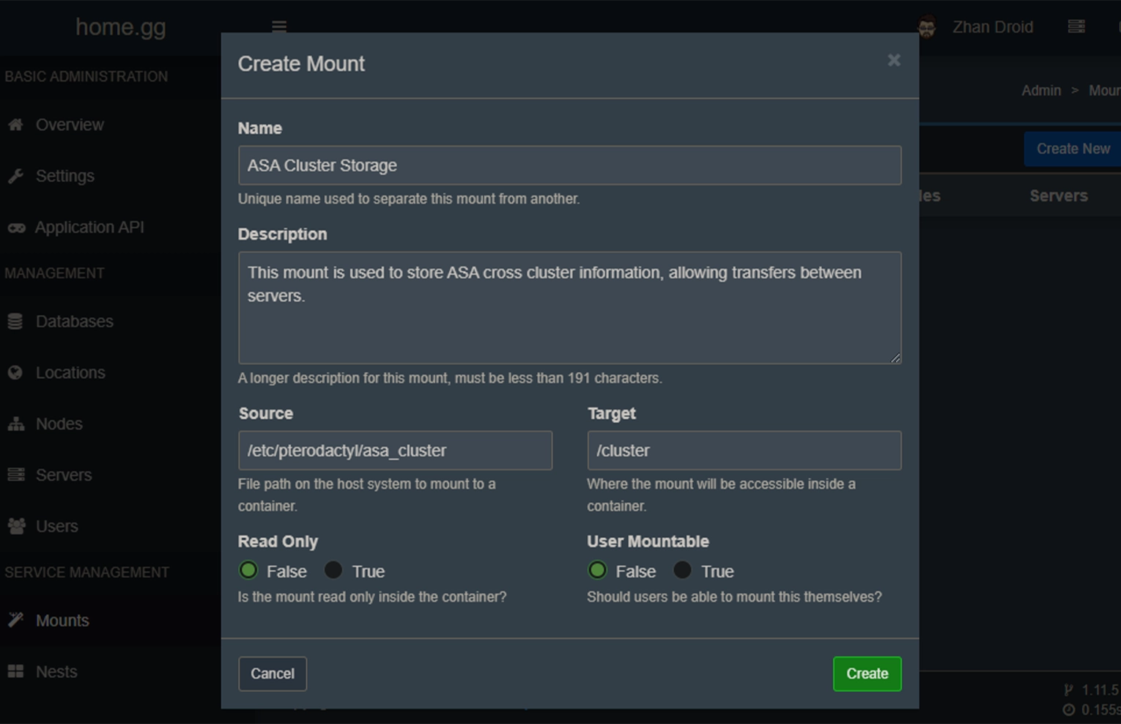The height and width of the screenshot is (724, 1121).
Task: Click the Settings wrench icon
Action: [15, 176]
